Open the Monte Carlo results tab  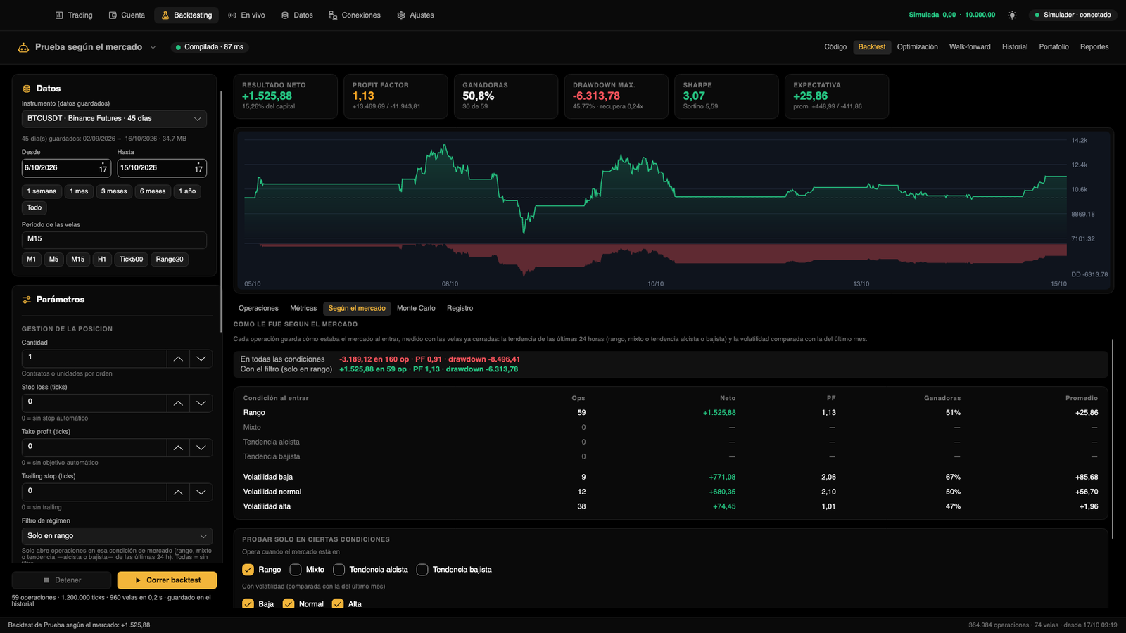416,309
